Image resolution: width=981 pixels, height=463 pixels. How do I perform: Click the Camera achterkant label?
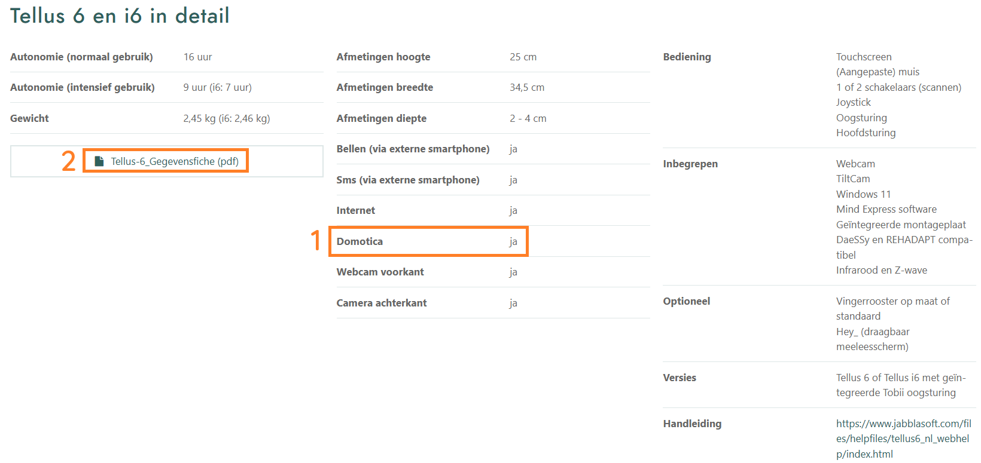(x=382, y=303)
